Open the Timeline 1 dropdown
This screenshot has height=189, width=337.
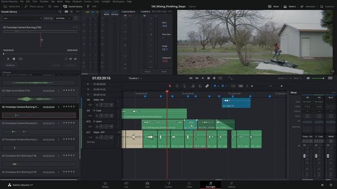pos(135,78)
